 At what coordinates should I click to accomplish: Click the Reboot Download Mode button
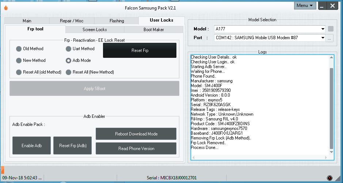click(x=136, y=134)
